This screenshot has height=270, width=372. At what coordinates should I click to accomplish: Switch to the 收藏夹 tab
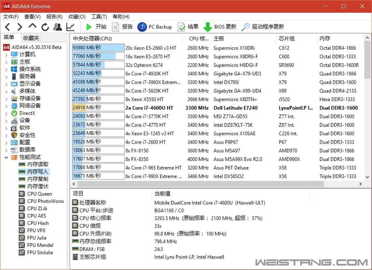coord(31,38)
